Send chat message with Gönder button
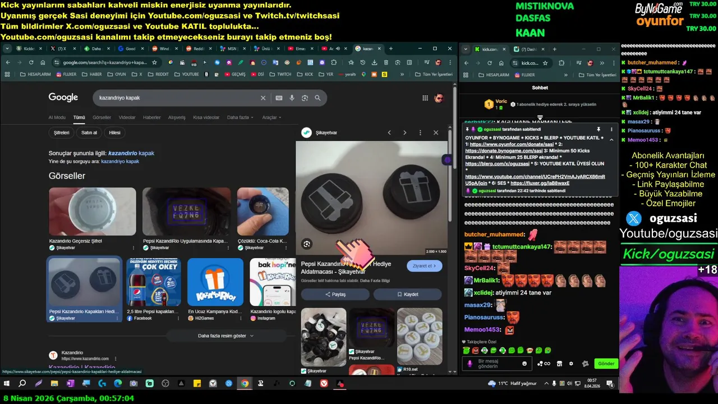Viewport: 718px width, 404px height. pos(606,364)
